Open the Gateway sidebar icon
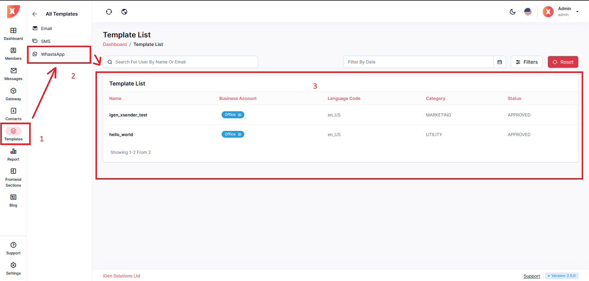Screen dimensions: 589x281 coord(13,94)
